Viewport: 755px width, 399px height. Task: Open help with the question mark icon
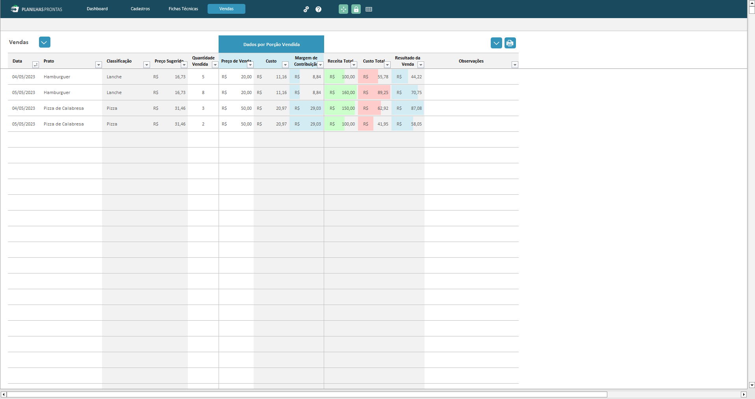[318, 9]
